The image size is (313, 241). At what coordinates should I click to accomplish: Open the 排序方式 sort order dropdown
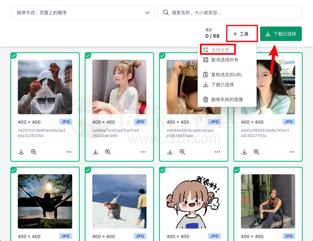(x=83, y=12)
